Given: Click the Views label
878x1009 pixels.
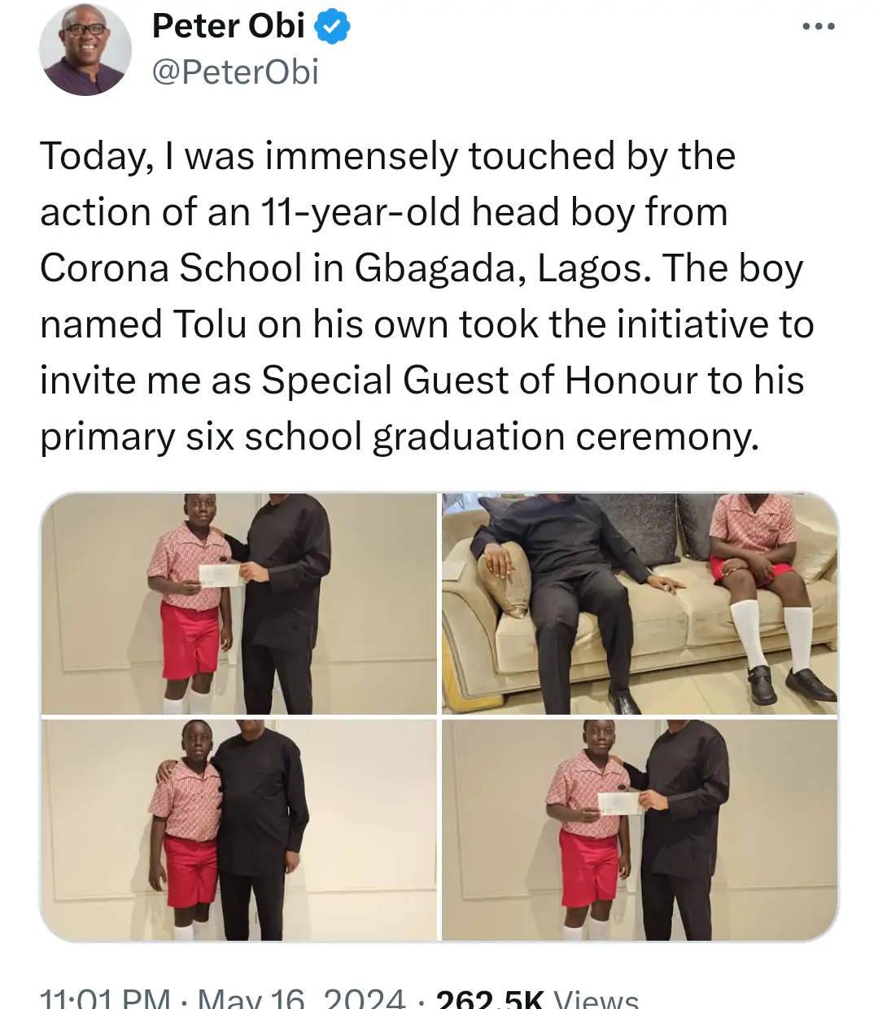Looking at the screenshot, I should [596, 998].
